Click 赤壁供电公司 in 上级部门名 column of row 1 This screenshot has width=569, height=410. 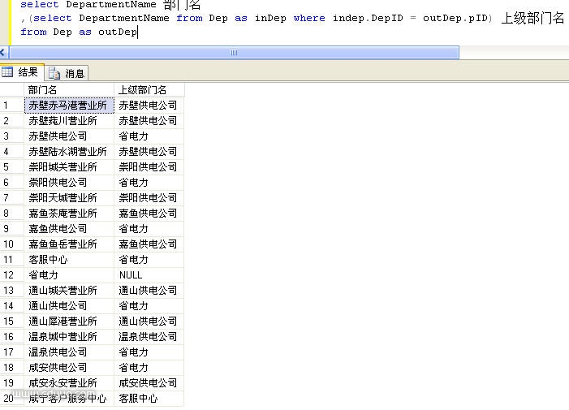(x=149, y=106)
